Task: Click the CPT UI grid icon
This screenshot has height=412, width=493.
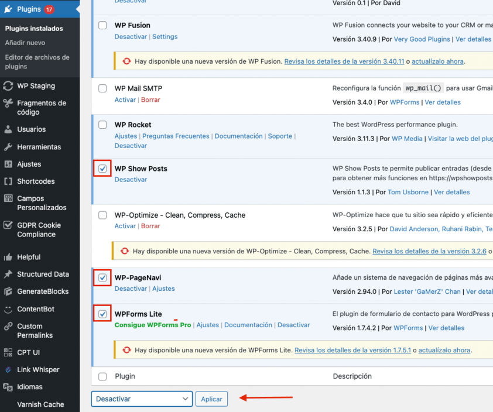Action: 8,352
